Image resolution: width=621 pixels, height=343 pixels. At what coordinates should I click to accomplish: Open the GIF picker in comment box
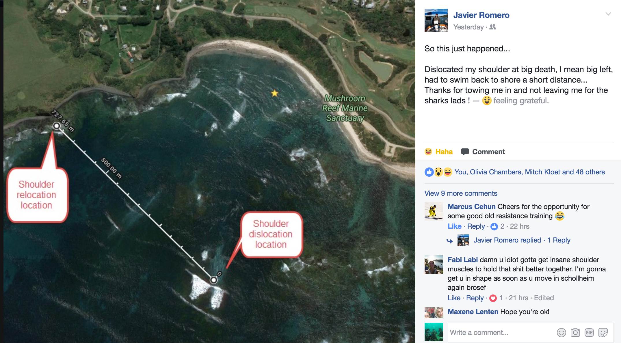(x=589, y=333)
